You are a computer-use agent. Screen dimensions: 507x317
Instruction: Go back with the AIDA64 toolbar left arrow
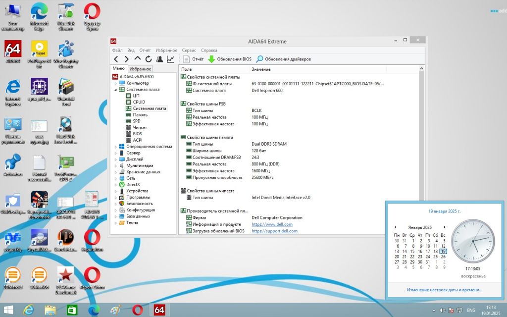click(x=116, y=59)
